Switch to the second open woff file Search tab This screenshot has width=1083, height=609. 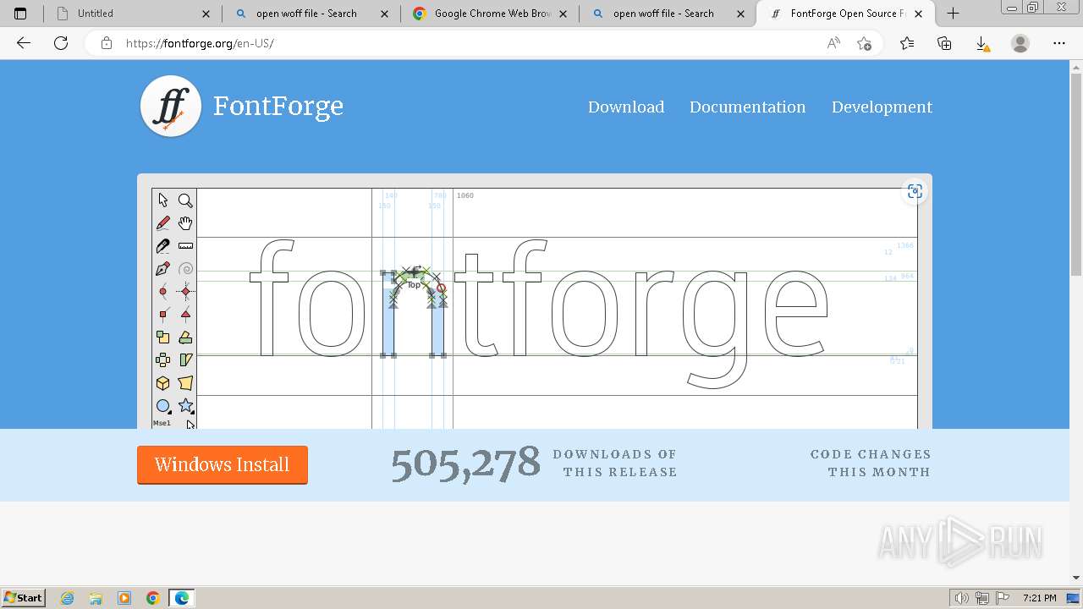[668, 14]
